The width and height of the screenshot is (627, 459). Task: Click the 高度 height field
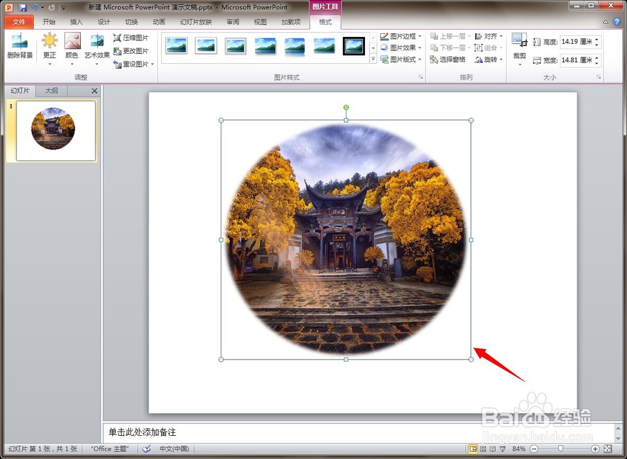pos(577,41)
